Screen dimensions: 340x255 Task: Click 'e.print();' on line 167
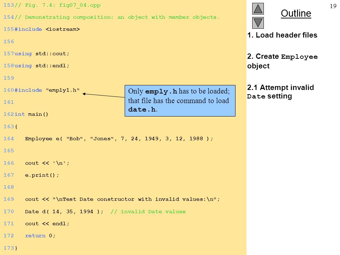click(x=42, y=175)
